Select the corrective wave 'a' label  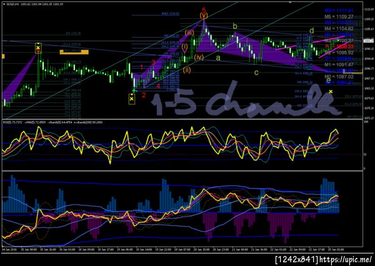coord(218,57)
